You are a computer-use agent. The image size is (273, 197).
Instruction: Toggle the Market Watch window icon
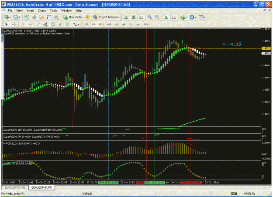click(x=27, y=17)
